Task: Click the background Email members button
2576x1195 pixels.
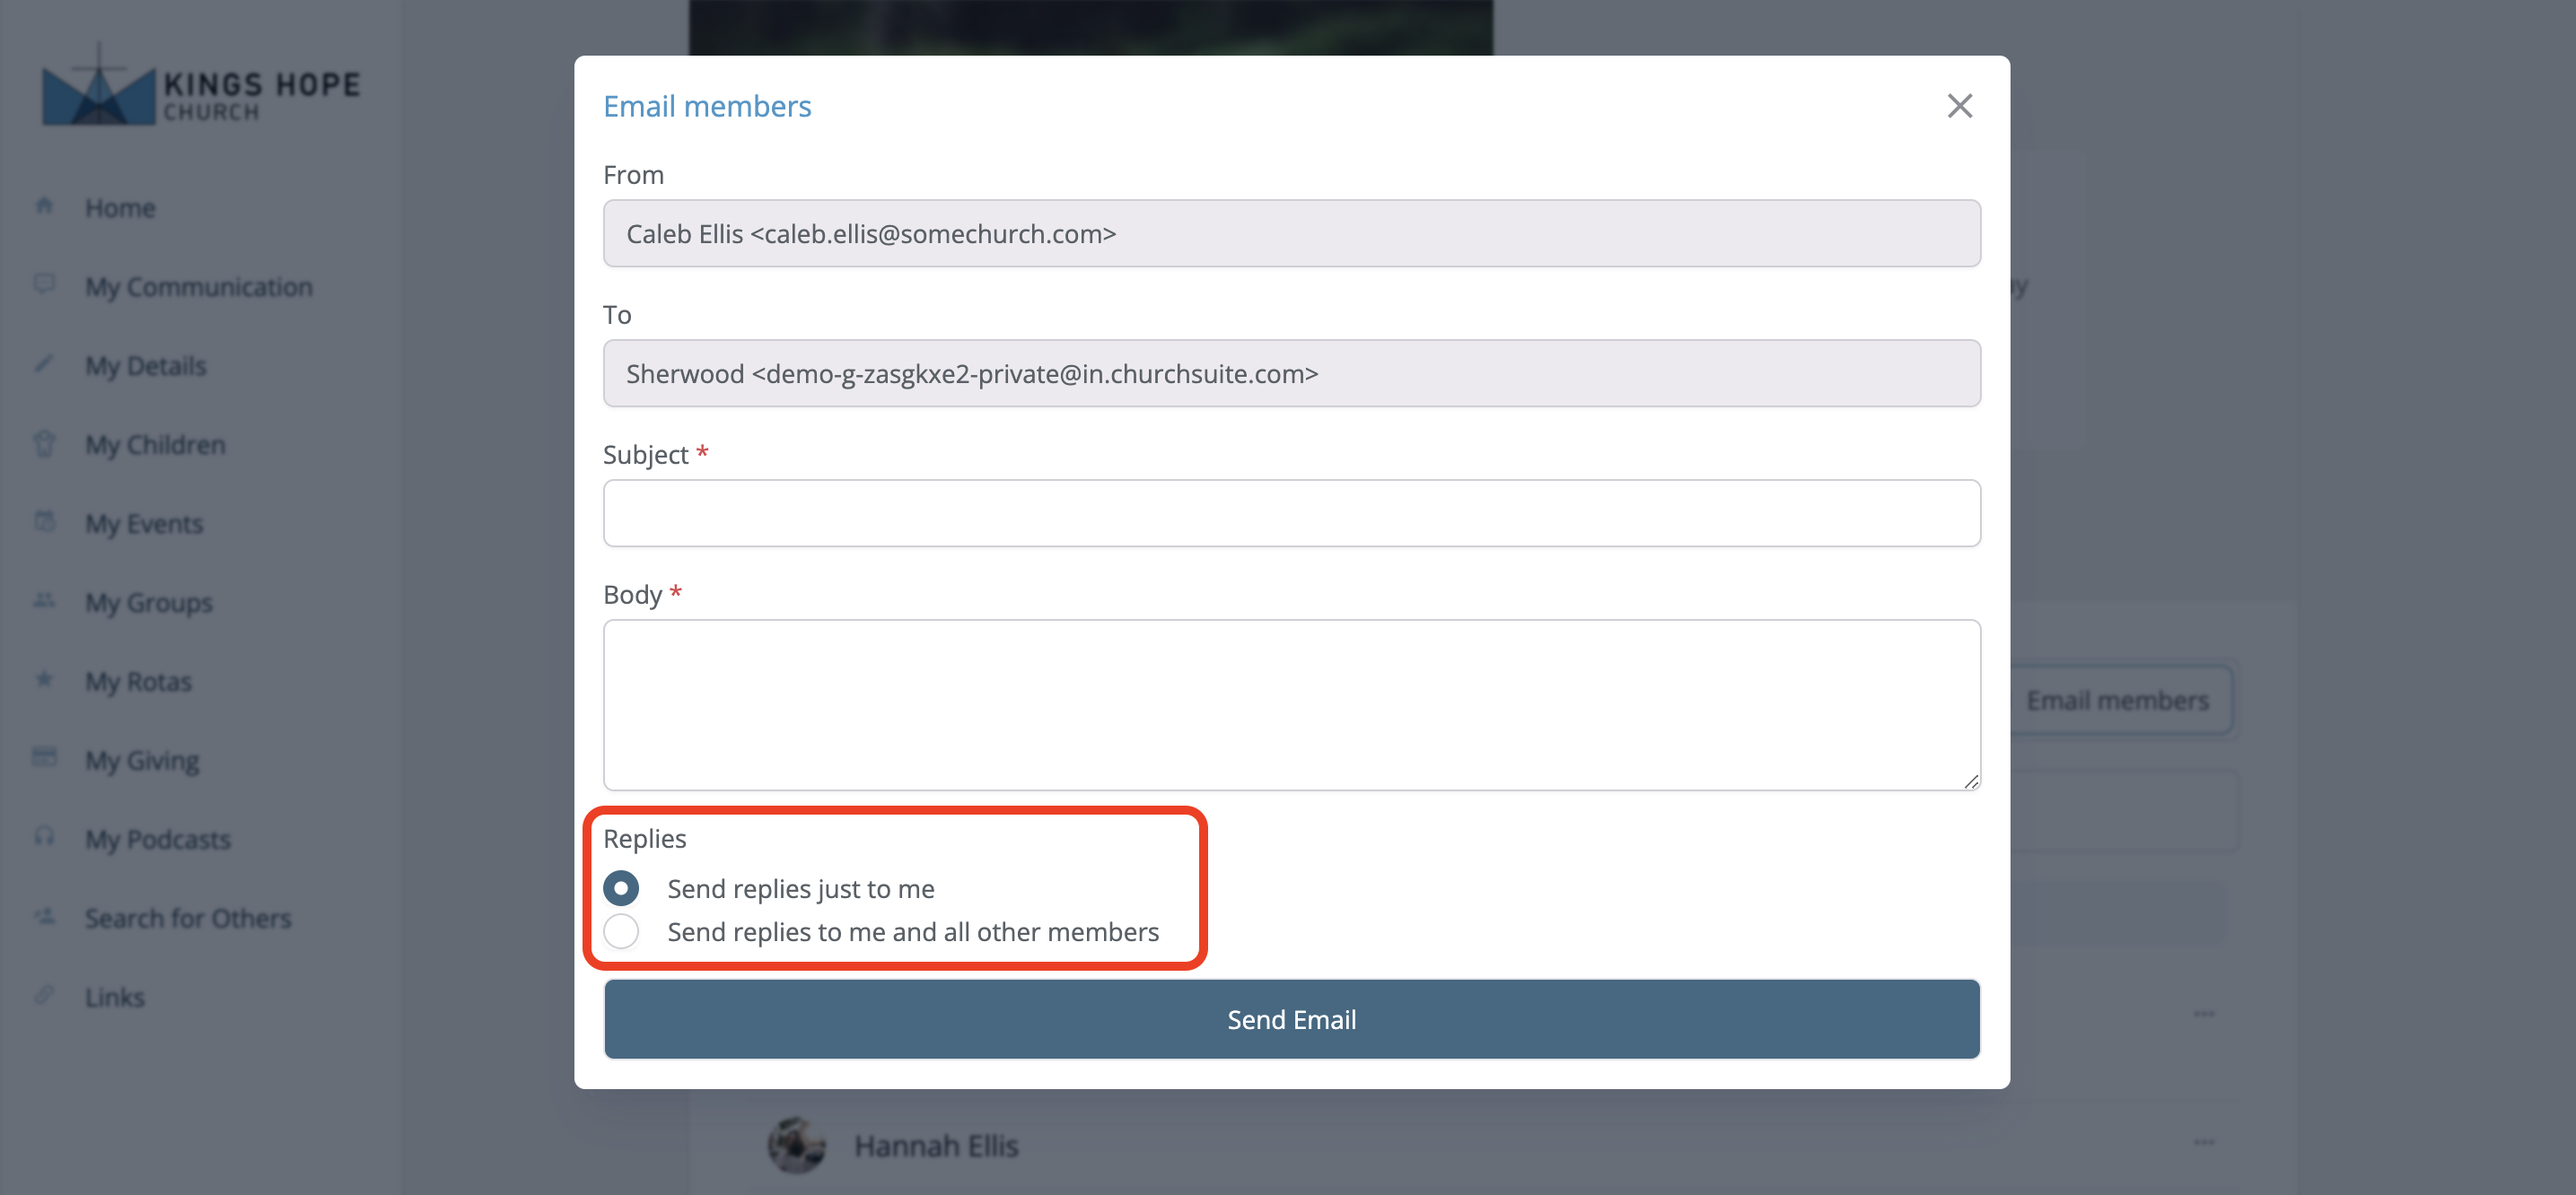Action: tap(2118, 701)
